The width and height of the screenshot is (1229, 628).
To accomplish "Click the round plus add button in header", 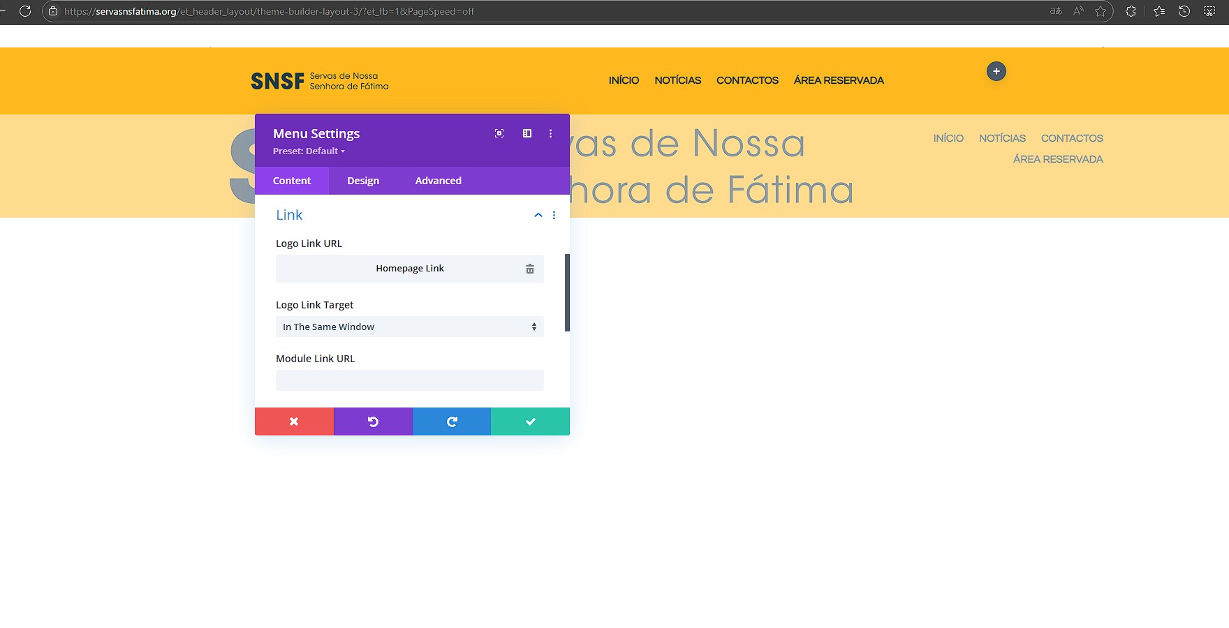I will [996, 71].
